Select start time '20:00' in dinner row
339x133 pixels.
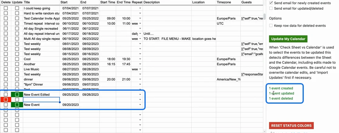108,79
